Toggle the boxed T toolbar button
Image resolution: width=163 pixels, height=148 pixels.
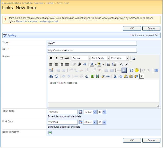142,76
